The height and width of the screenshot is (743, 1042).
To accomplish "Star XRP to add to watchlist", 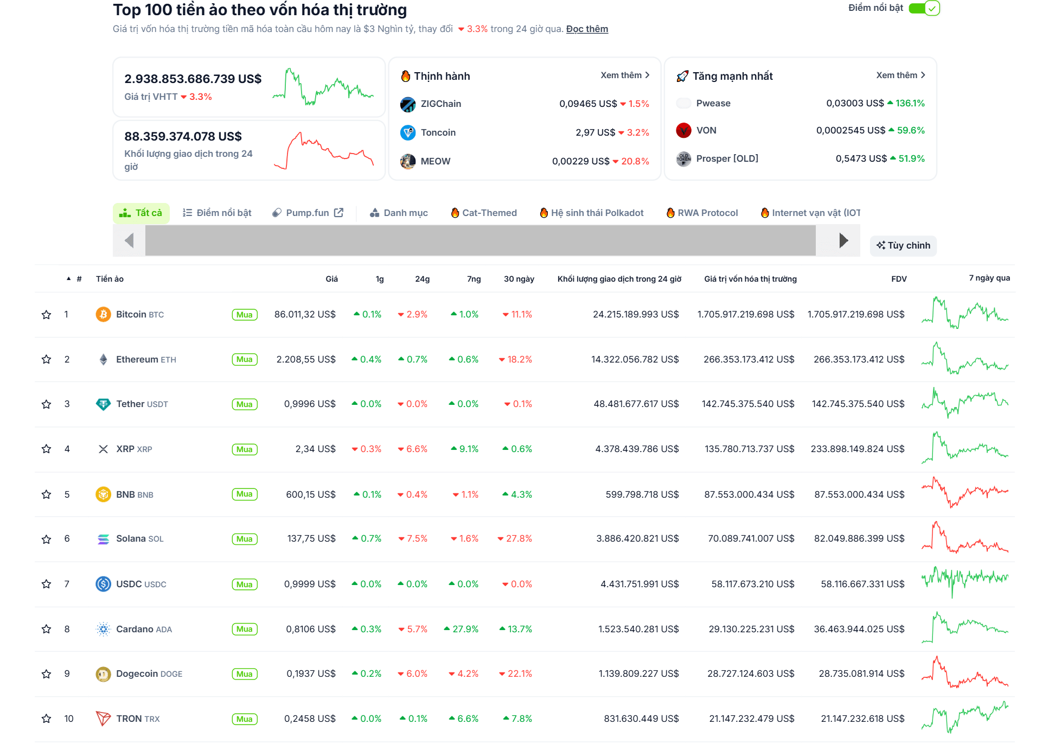I will pyautogui.click(x=47, y=449).
